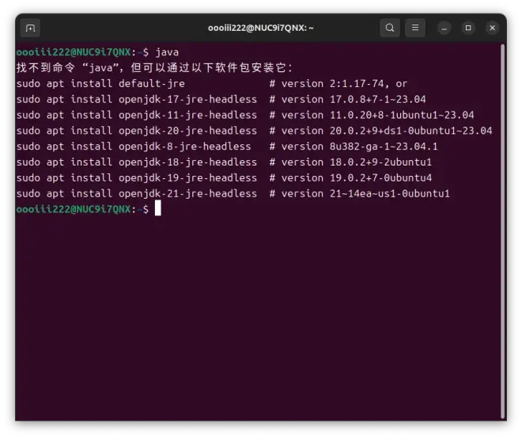Click version 8u382-ga-1~23.04.1 text
The height and width of the screenshot is (438, 522).
[x=360, y=147]
